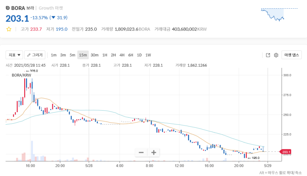The height and width of the screenshot is (176, 307).
Task: Click the 300.0 price axis label
Action: pos(287,75)
